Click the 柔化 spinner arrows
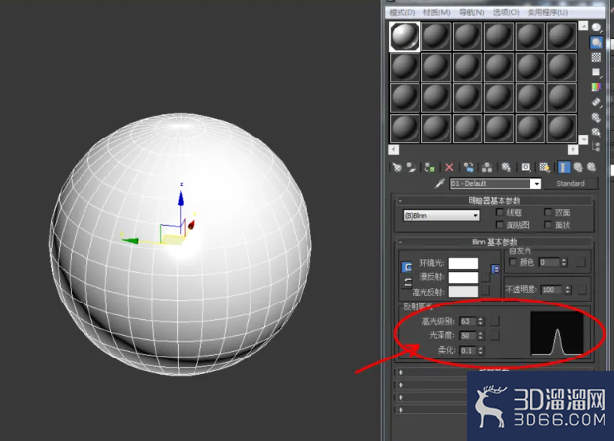 pos(480,350)
